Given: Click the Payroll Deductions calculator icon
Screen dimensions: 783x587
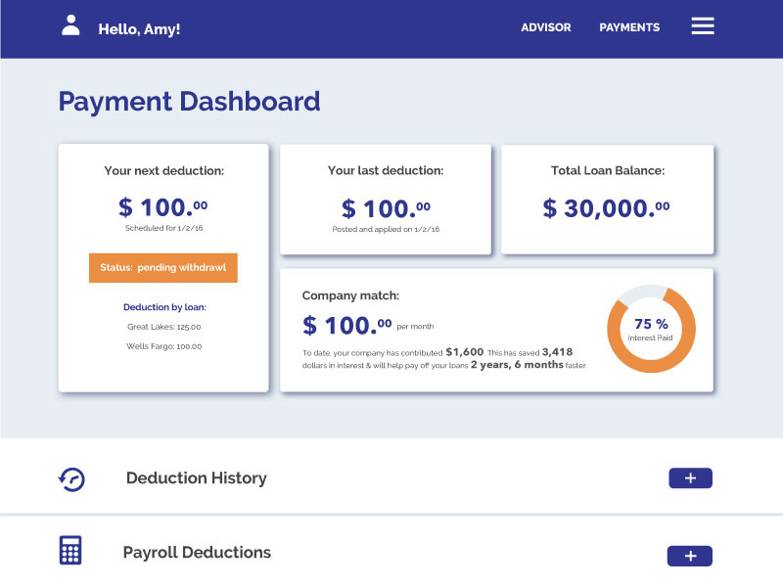Looking at the screenshot, I should (70, 551).
